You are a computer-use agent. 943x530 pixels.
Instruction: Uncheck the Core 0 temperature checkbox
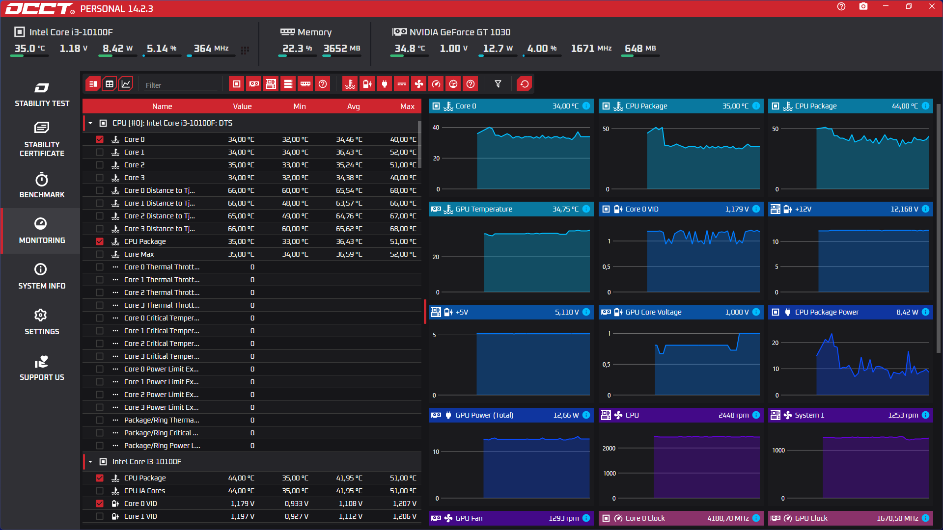[x=100, y=139]
